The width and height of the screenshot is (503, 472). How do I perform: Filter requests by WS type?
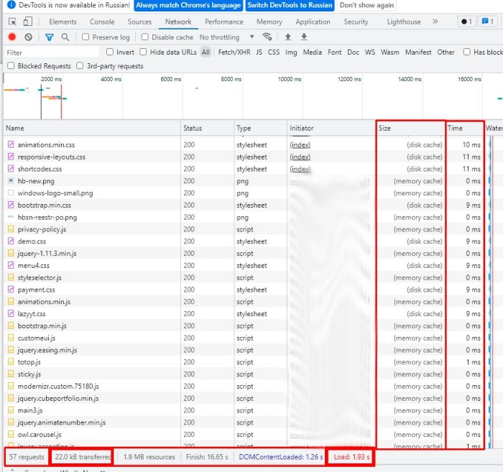(x=370, y=52)
